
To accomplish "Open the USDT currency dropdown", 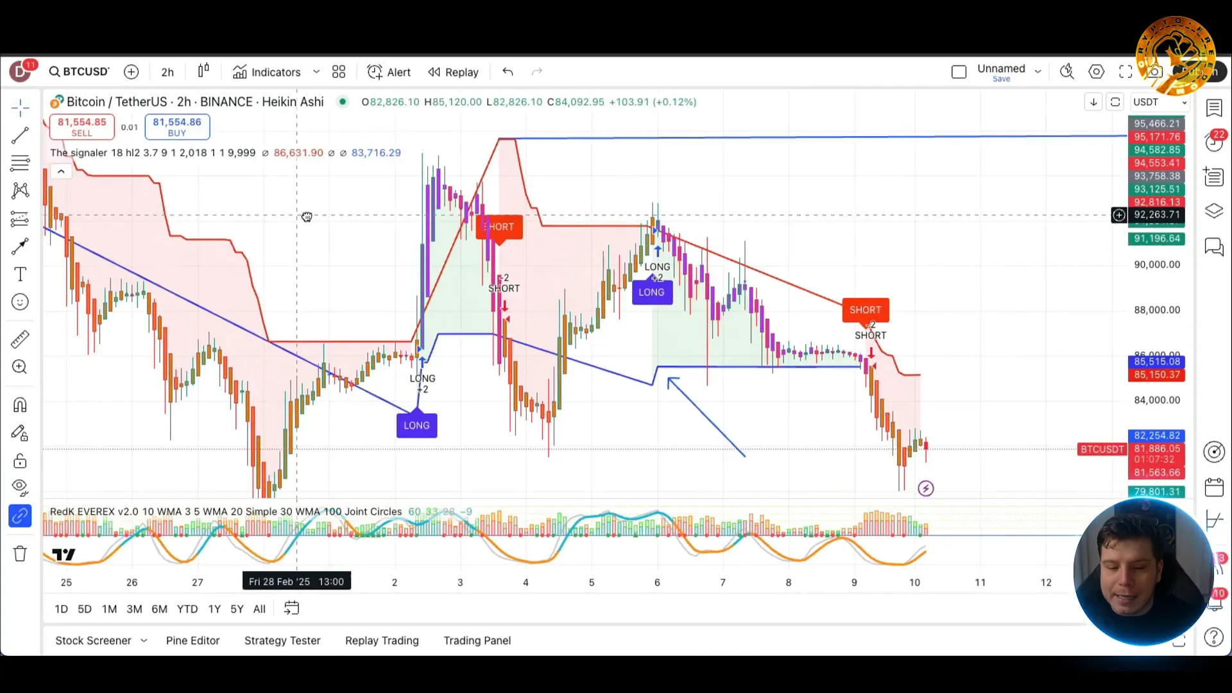I will [x=1159, y=102].
